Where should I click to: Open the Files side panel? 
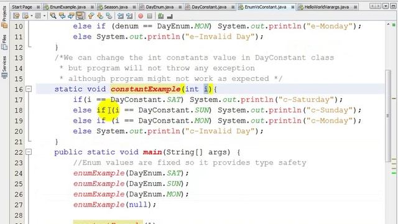pos(4,42)
